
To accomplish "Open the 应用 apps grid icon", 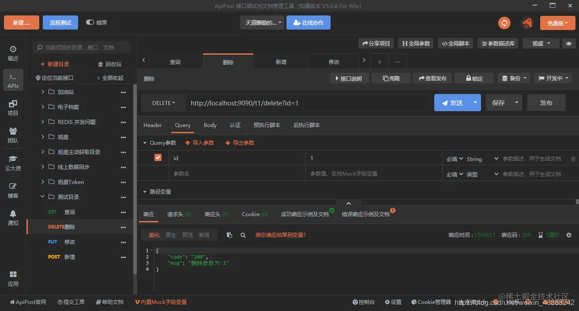I will 13,278.
